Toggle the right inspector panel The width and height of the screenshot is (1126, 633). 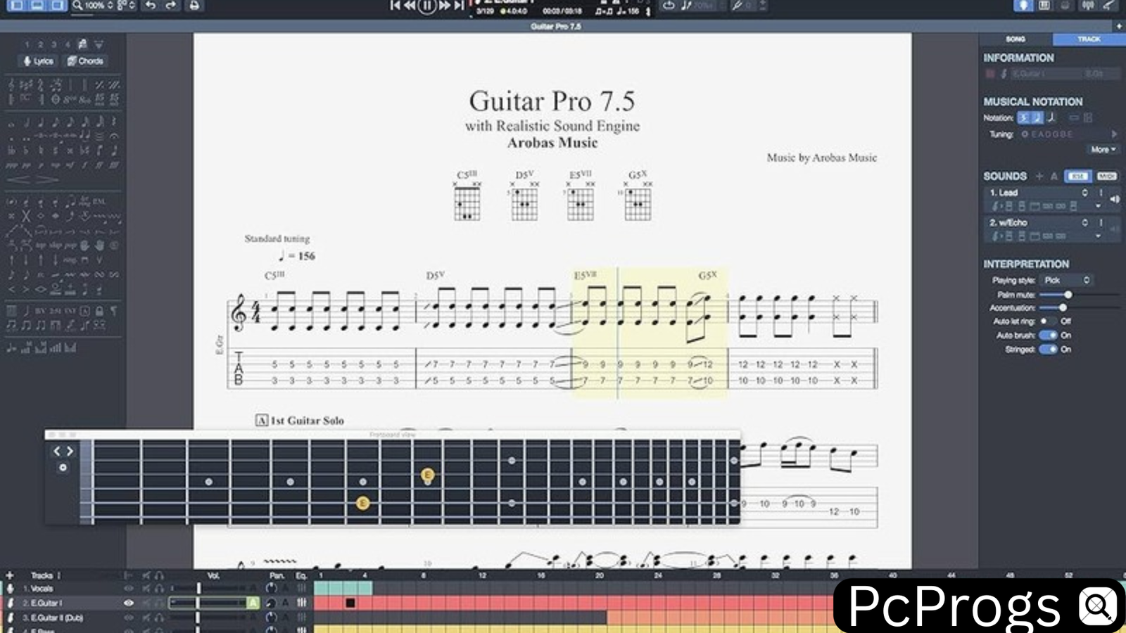tap(57, 6)
